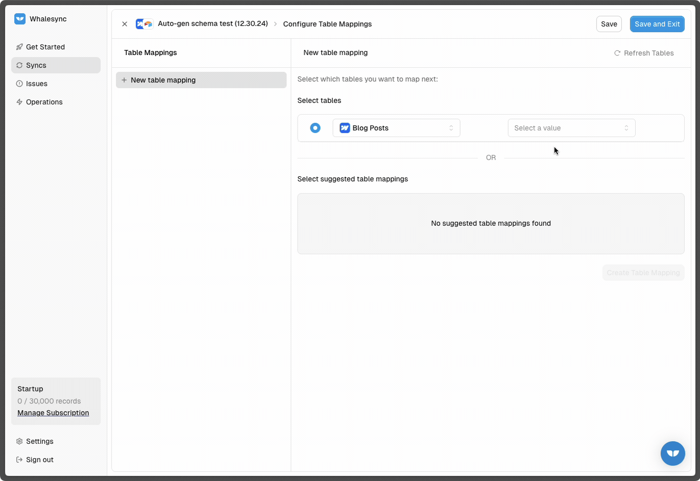Click the Issues alert icon

click(x=19, y=84)
